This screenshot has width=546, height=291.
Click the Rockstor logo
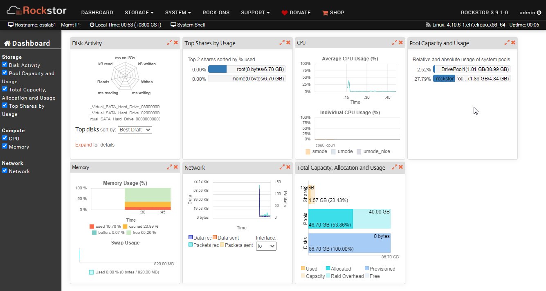[x=37, y=10]
